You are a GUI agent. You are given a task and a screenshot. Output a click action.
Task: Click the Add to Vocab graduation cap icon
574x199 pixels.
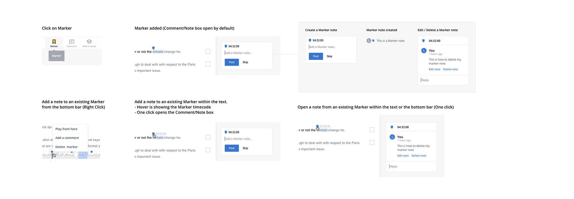click(x=89, y=42)
